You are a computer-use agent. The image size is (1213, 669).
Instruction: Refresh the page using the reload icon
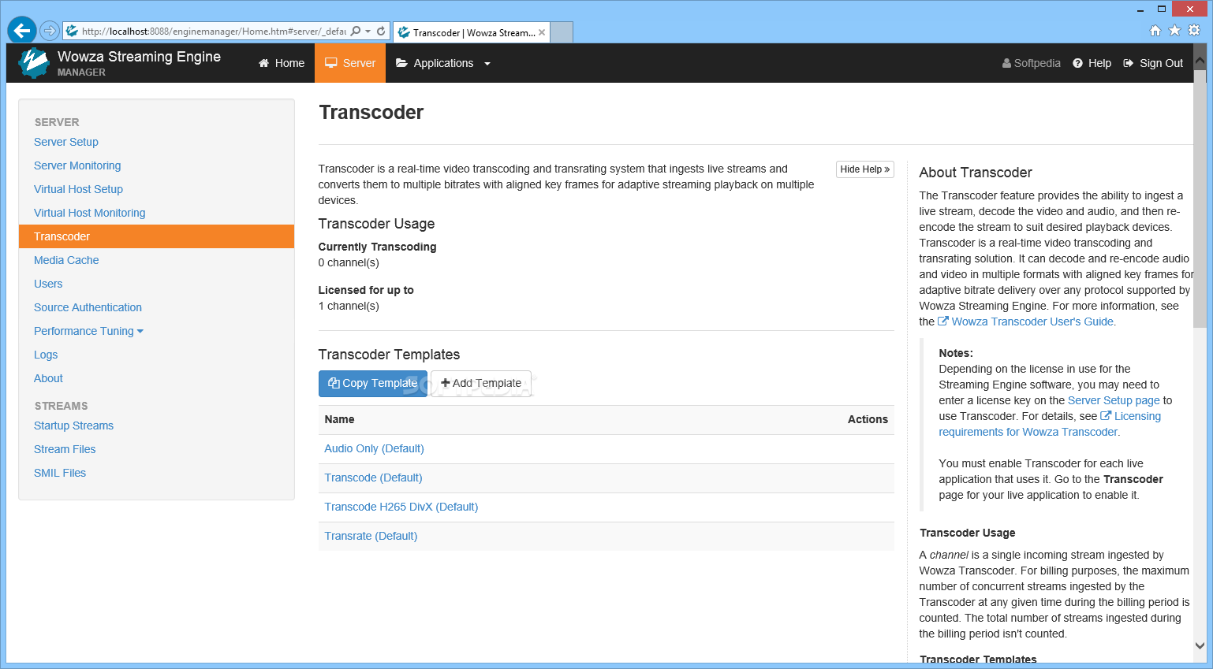pyautogui.click(x=381, y=32)
